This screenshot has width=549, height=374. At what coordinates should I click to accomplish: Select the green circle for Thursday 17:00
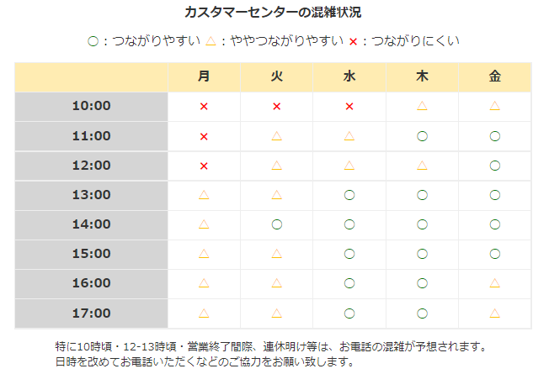pyautogui.click(x=422, y=313)
